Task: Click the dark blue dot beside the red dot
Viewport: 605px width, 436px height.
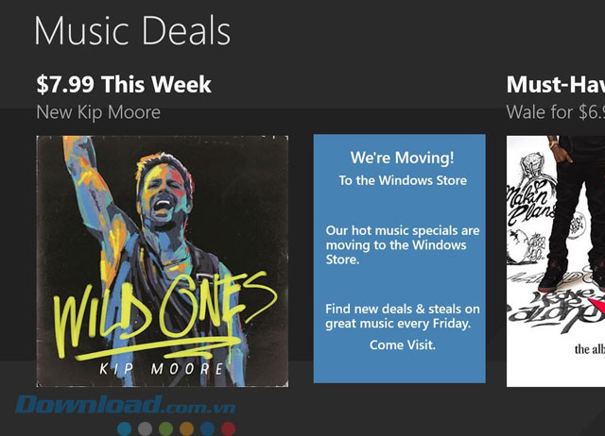Action: tap(207, 428)
